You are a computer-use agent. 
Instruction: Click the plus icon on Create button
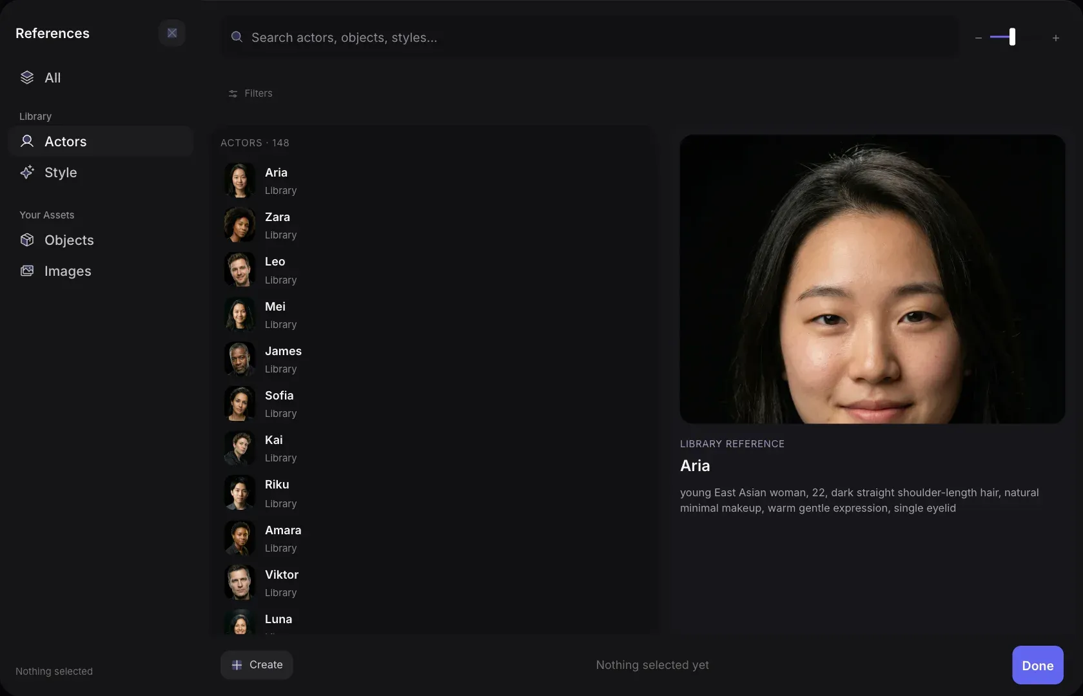click(x=237, y=665)
